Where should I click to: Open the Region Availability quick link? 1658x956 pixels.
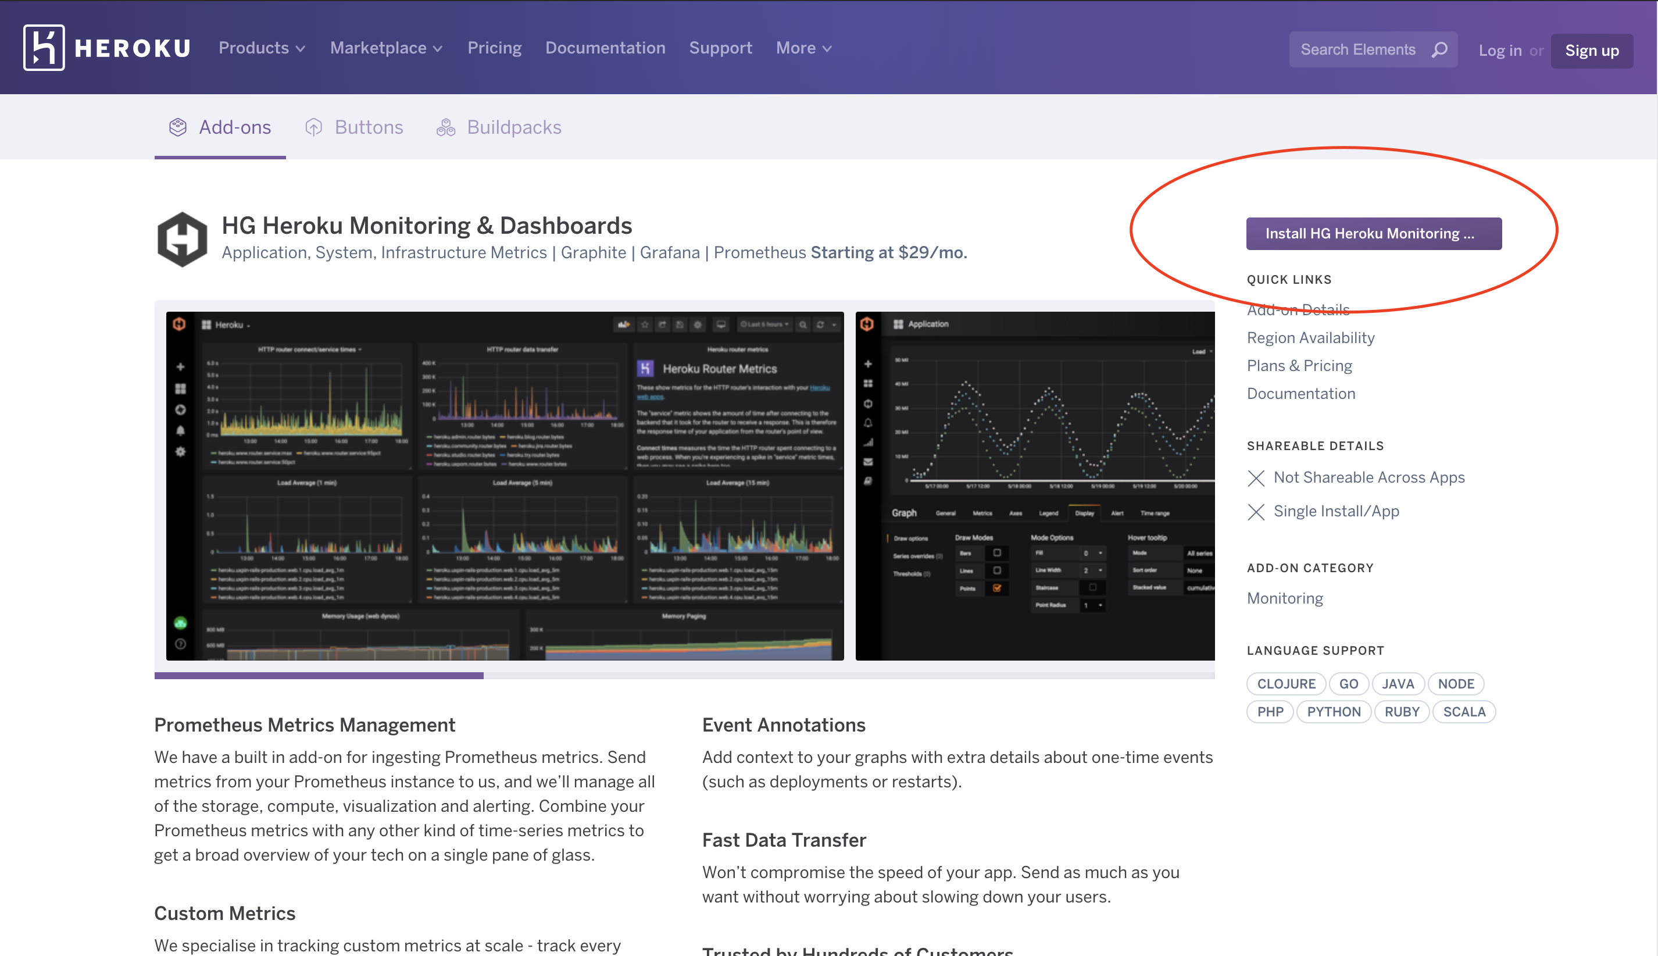(1311, 337)
